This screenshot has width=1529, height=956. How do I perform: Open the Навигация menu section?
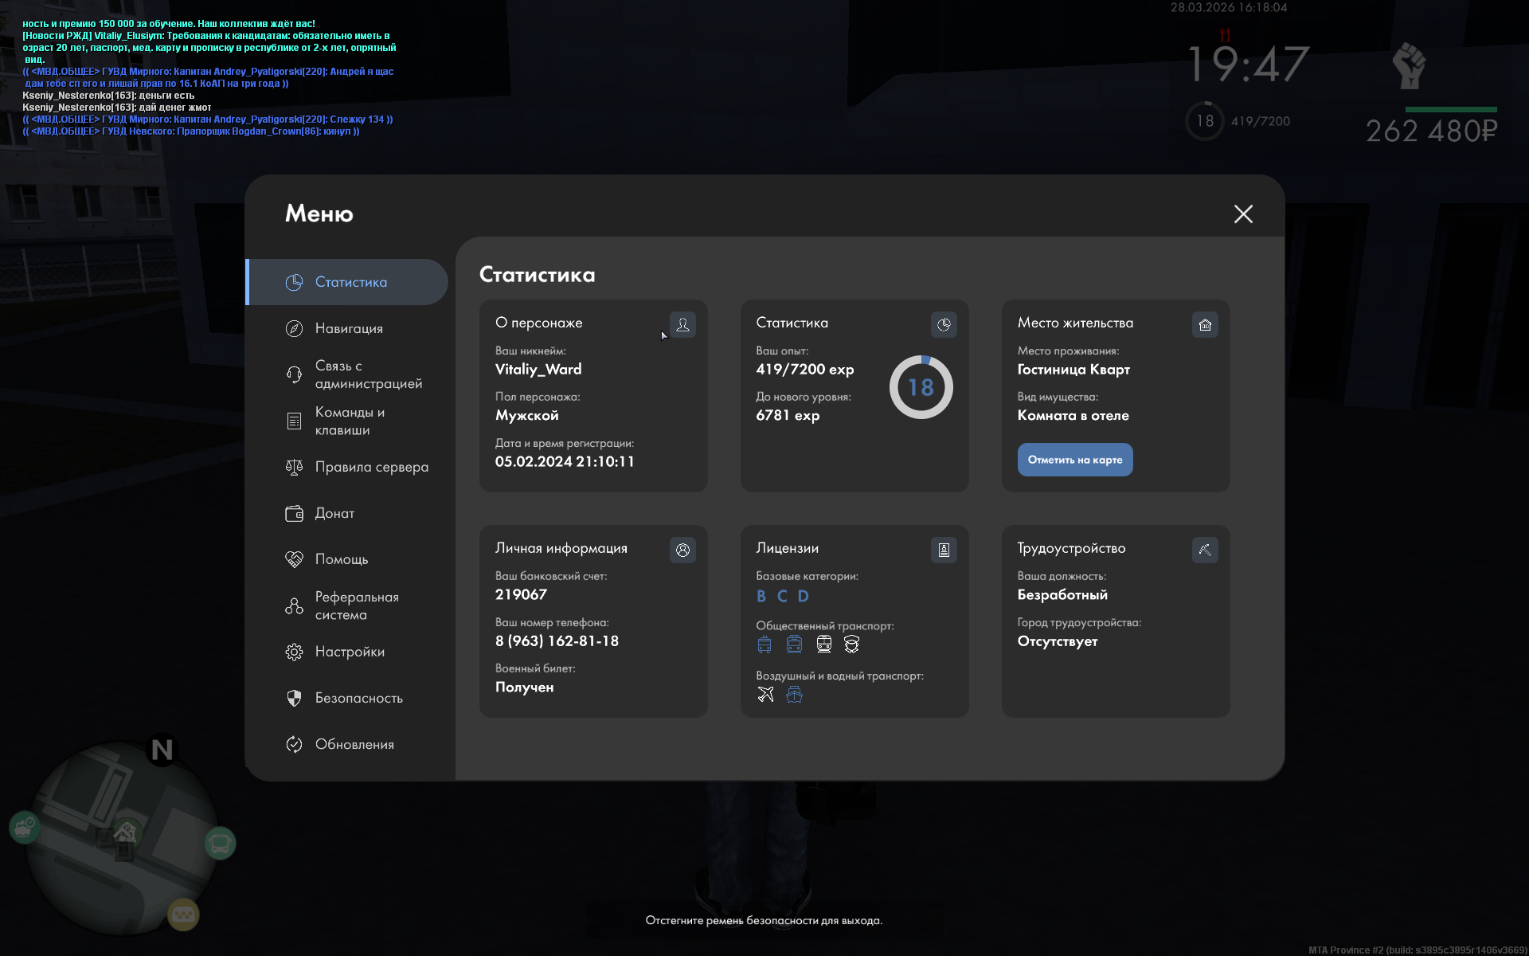click(x=349, y=328)
